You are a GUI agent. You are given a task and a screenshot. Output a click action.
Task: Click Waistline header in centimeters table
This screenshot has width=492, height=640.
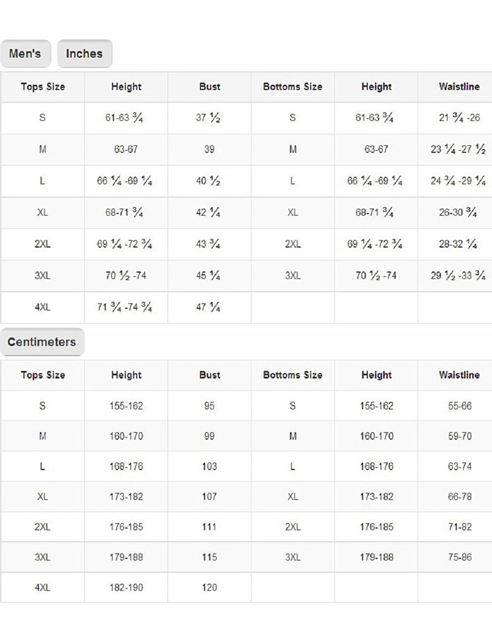[459, 375]
